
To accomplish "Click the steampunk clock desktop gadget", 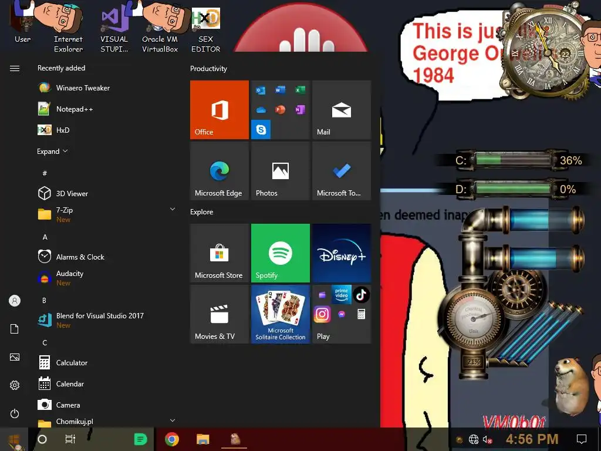I will (546, 52).
